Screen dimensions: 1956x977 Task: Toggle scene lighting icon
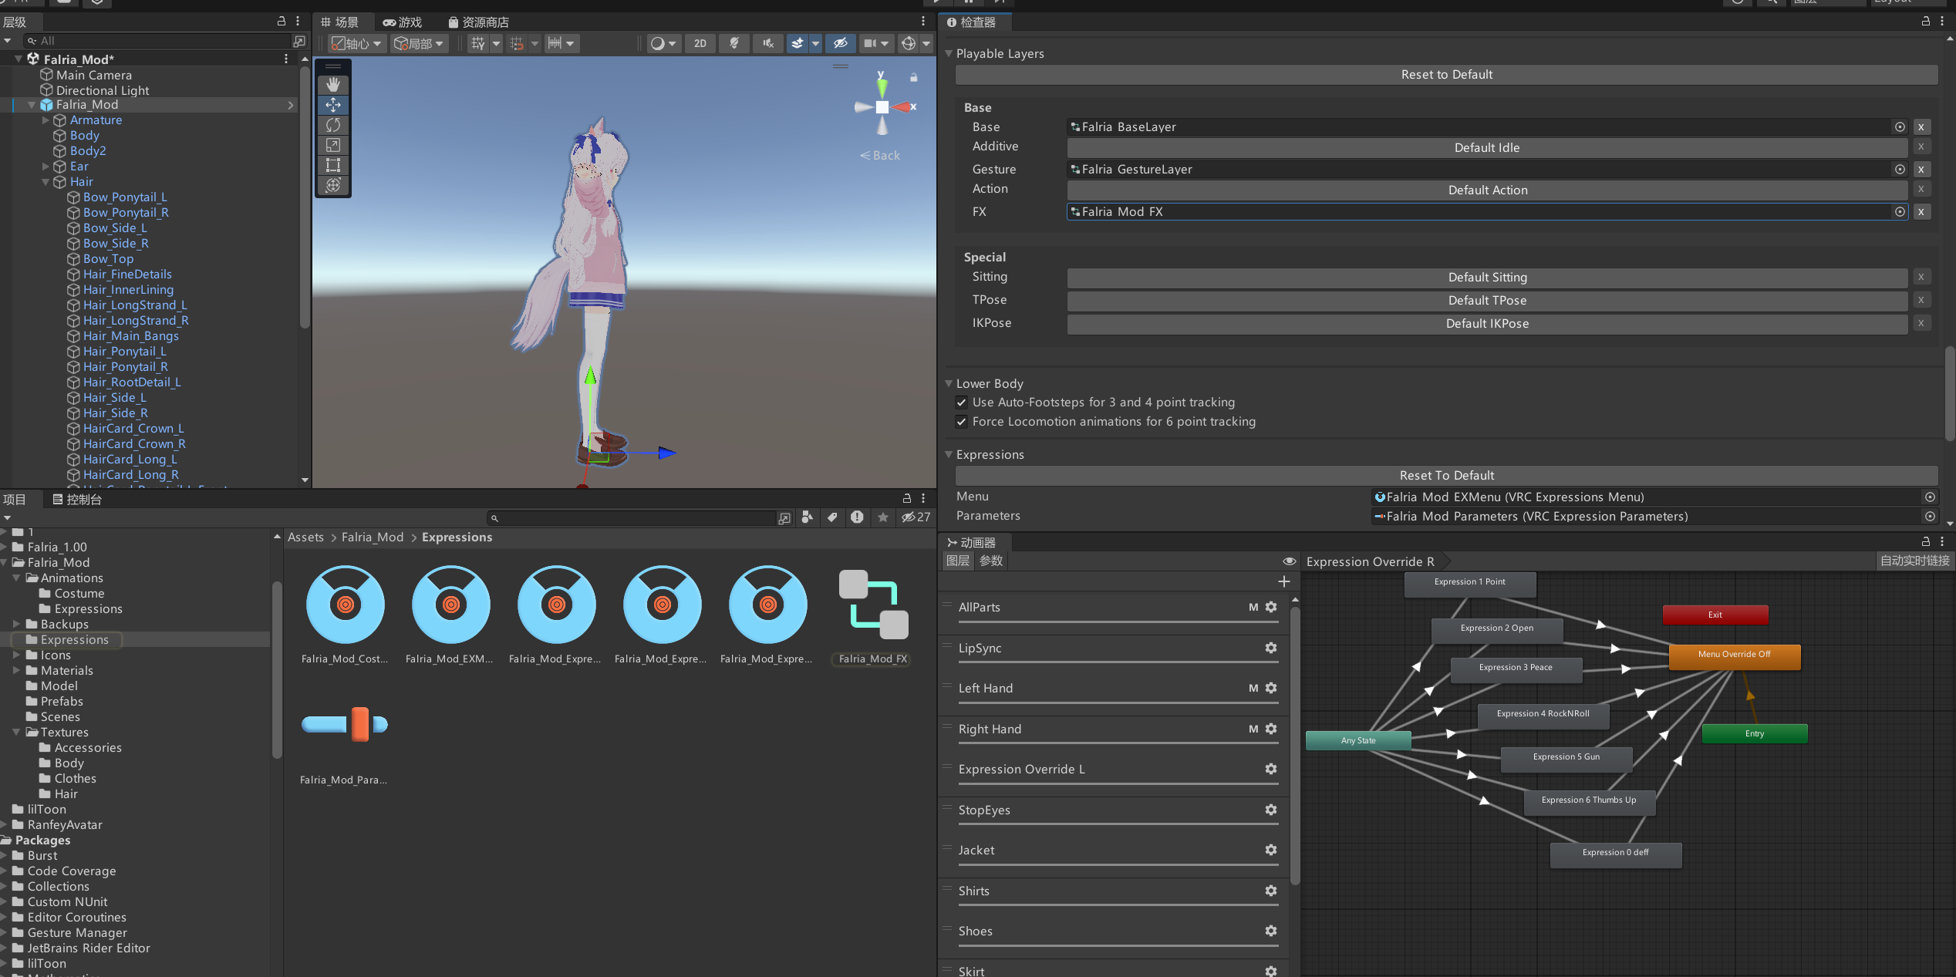click(x=734, y=43)
